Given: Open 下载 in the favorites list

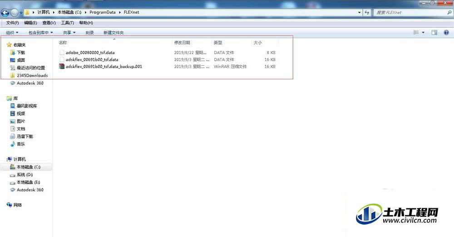Looking at the screenshot, I should click(21, 53).
